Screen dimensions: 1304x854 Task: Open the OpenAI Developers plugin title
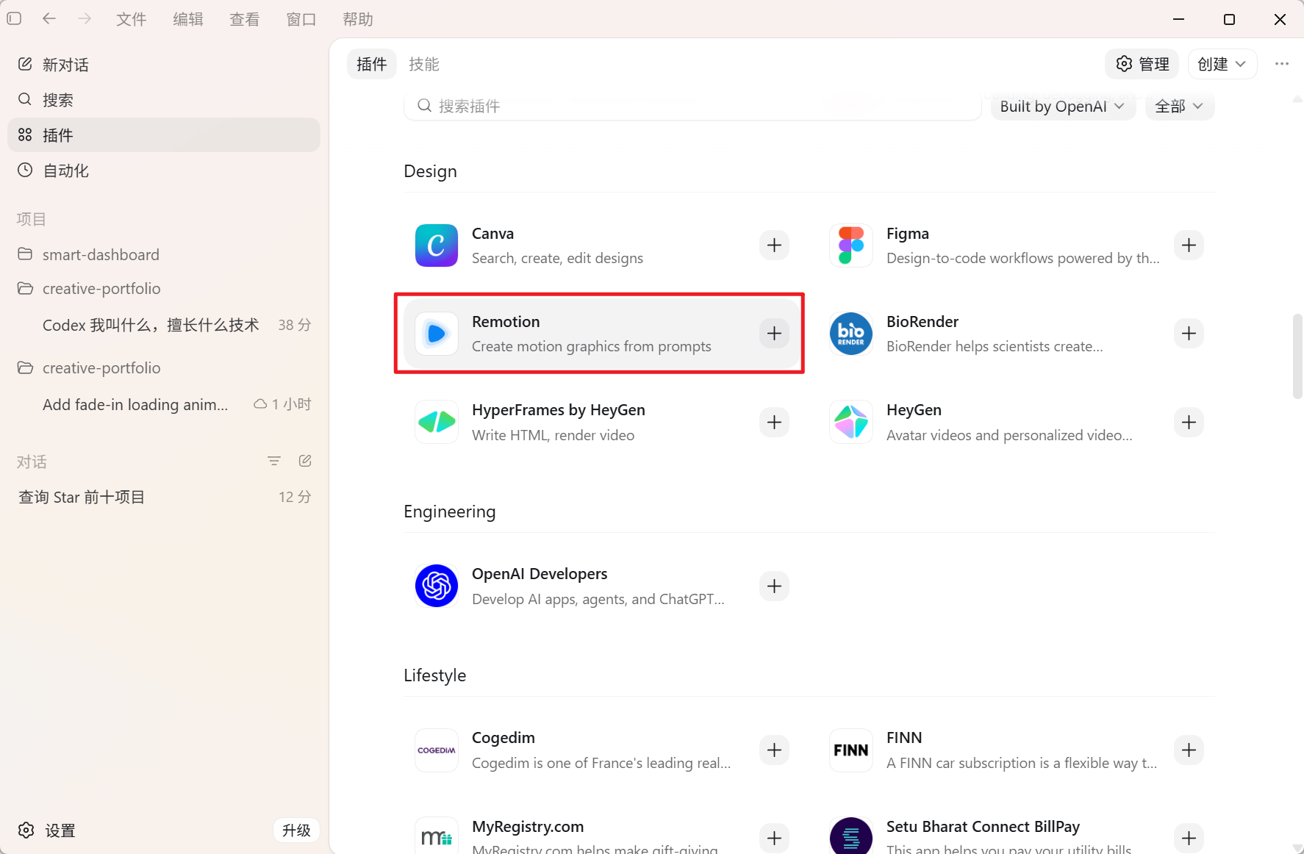(540, 574)
